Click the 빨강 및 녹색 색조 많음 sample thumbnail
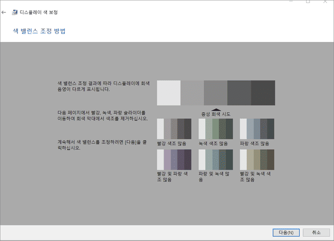This screenshot has width=334, height=241. pyautogui.click(x=257, y=160)
